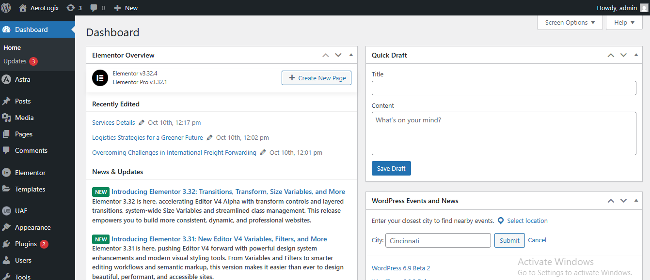Click the edit pencil next to Logistics Strategies
The width and height of the screenshot is (650, 280).
pos(209,138)
